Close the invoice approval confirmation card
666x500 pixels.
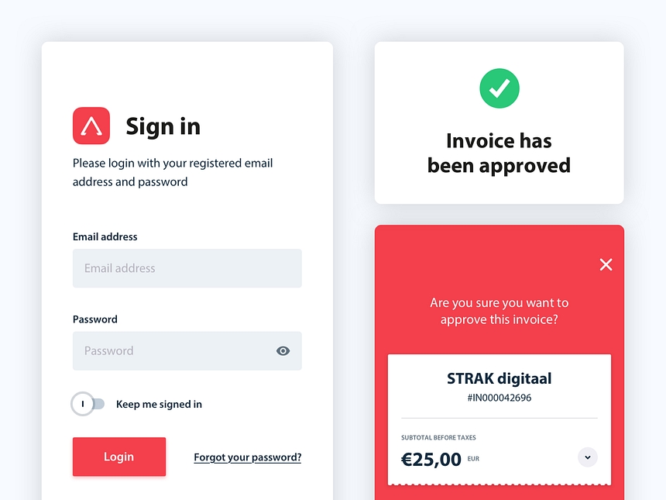(x=606, y=265)
